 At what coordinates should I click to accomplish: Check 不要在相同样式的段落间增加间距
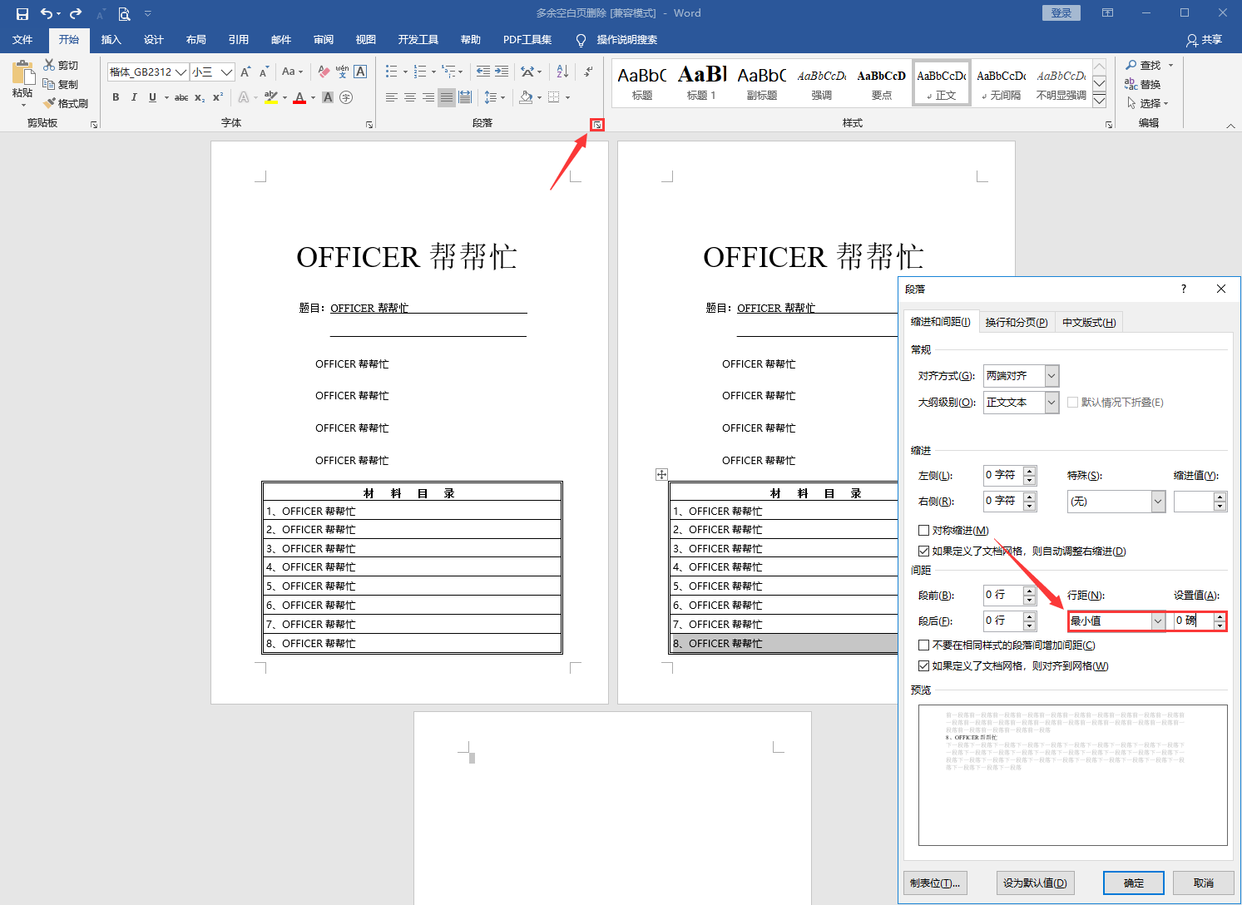(x=923, y=645)
